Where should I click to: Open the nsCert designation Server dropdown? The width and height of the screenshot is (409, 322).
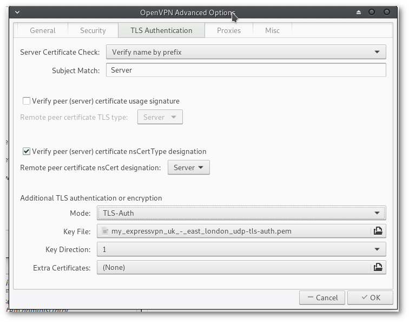pyautogui.click(x=188, y=168)
